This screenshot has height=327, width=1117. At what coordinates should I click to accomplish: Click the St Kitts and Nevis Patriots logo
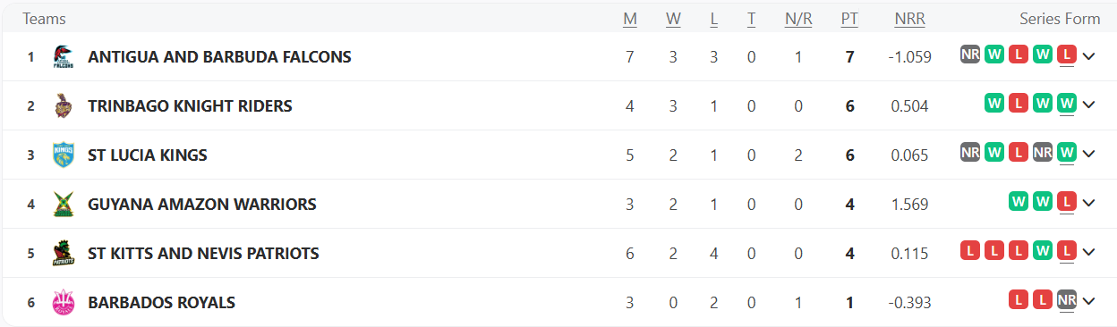pyautogui.click(x=63, y=254)
